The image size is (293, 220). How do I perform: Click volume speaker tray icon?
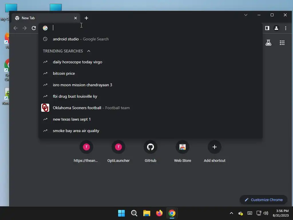point(266,213)
